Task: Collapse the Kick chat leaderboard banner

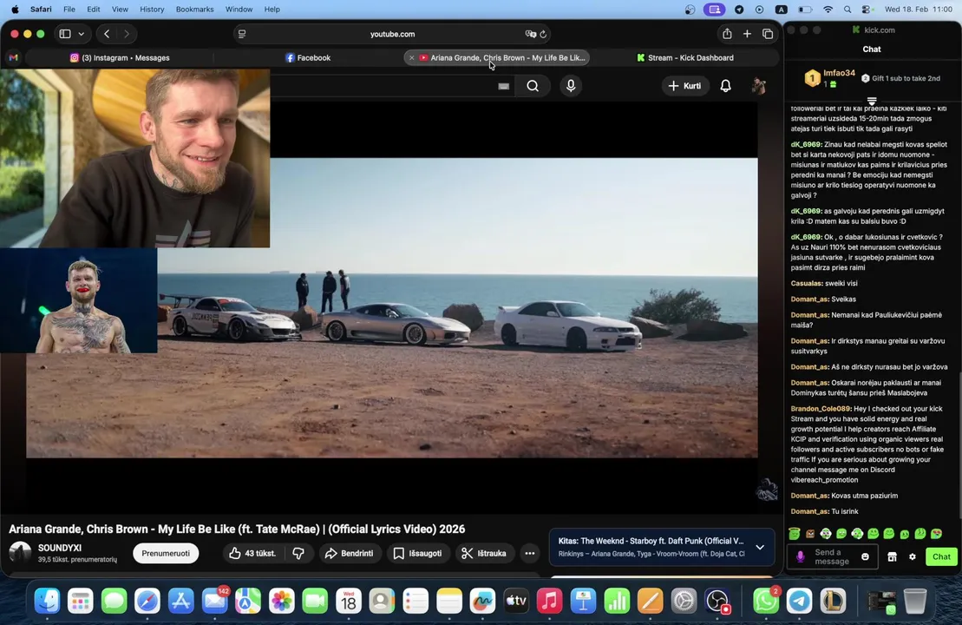Action: (x=872, y=101)
